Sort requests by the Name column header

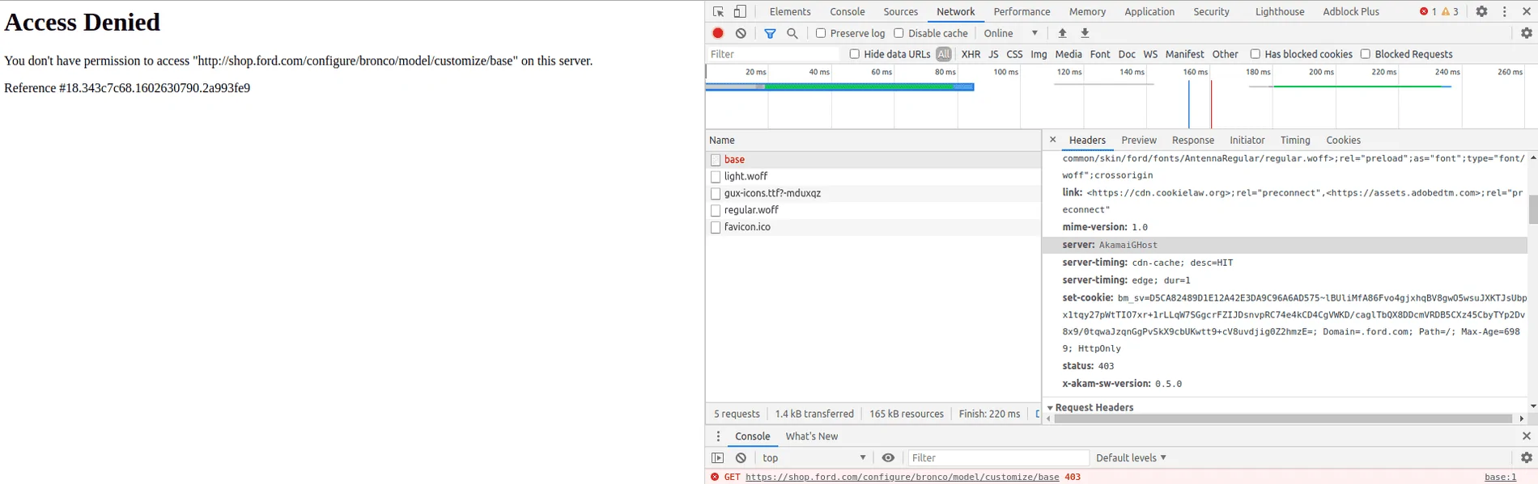873,140
